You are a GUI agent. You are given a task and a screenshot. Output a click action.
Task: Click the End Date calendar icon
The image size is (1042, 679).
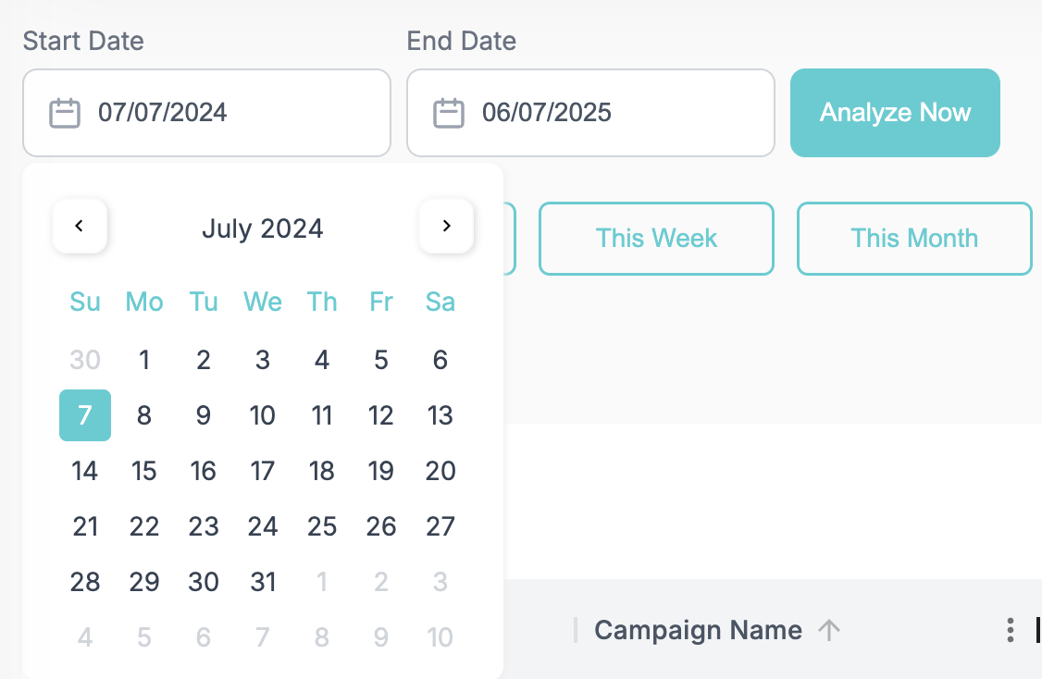(x=449, y=113)
